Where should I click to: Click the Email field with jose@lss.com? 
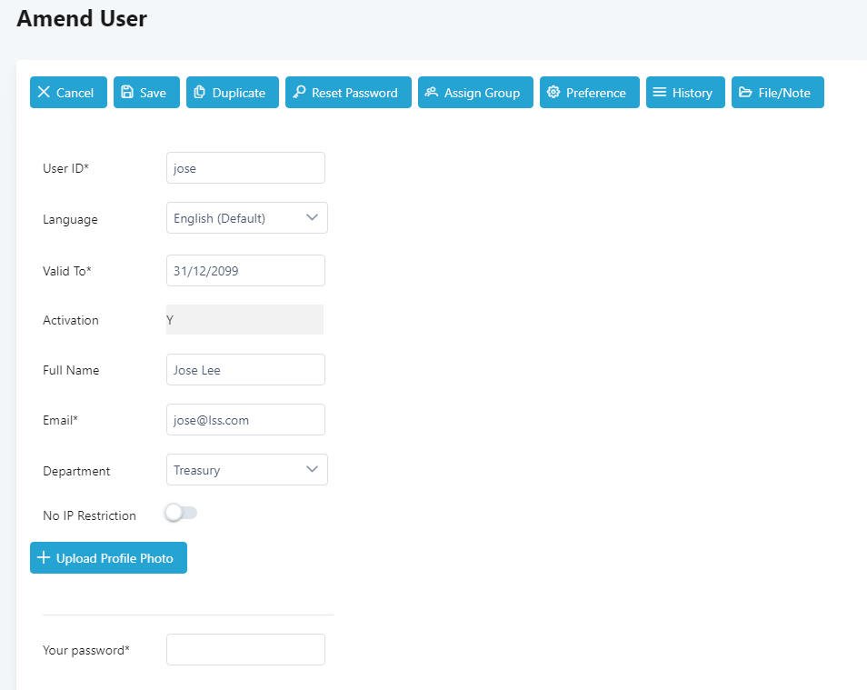pyautogui.click(x=245, y=420)
